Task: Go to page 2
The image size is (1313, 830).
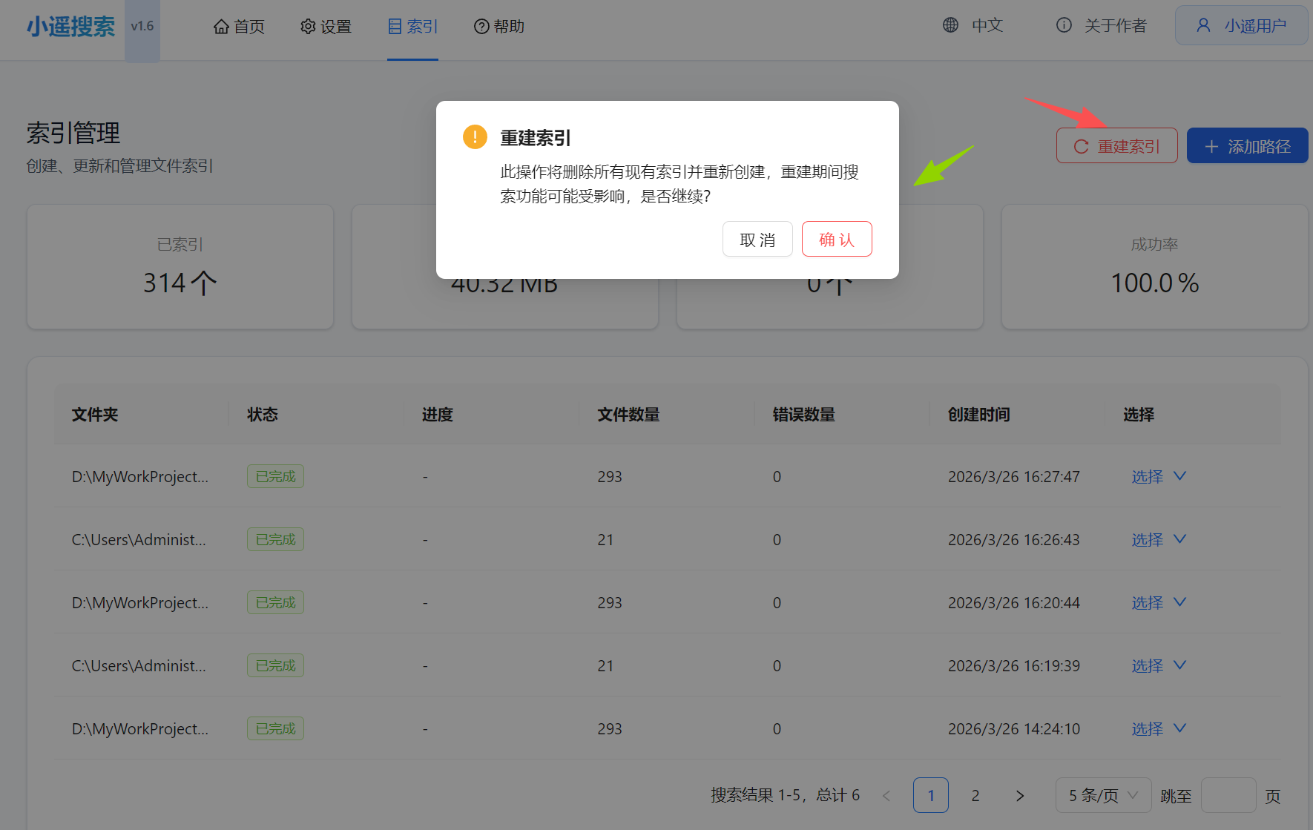Action: 975,796
